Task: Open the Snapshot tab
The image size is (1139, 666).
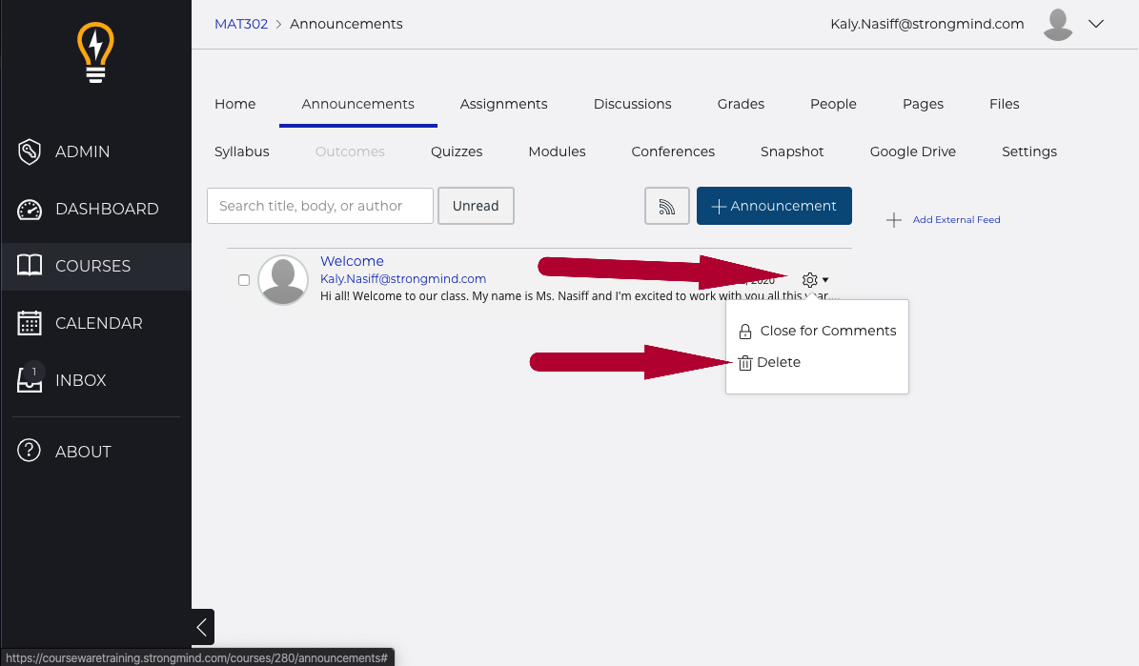Action: click(792, 151)
